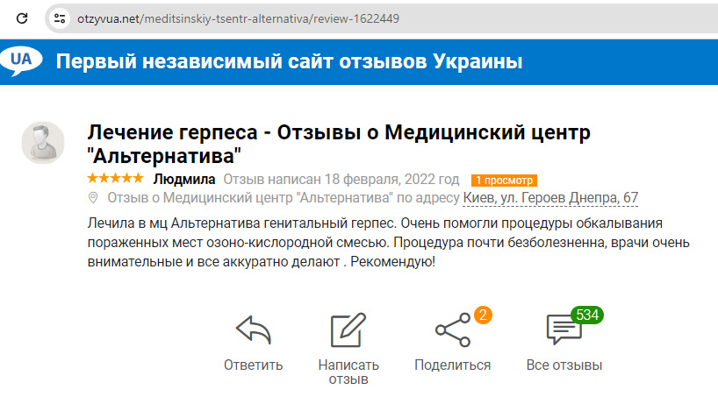
Task: Open site information icon in address bar
Action: (60, 18)
